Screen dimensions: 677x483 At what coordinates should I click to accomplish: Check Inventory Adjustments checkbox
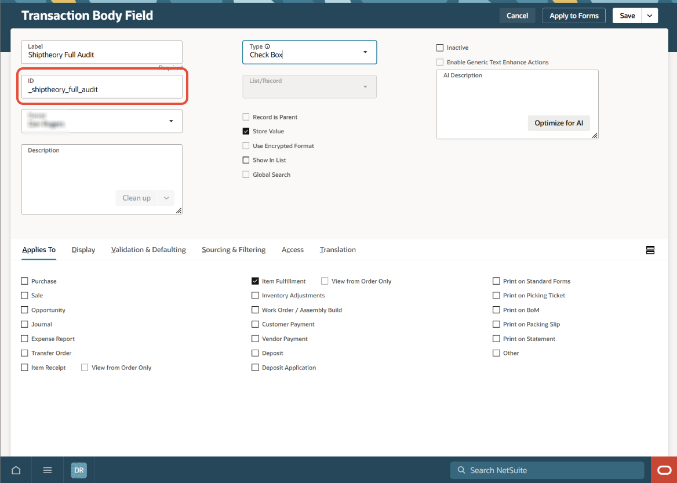(255, 296)
